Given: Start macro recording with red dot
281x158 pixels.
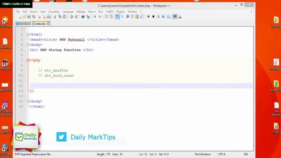Looking at the screenshot, I should 148,17.
